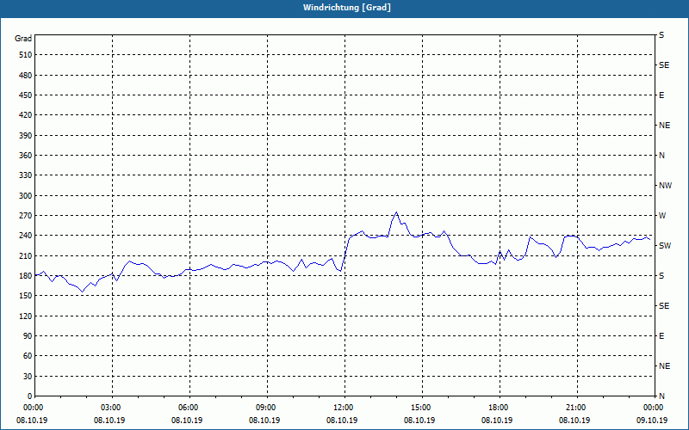Click the 330 y-axis label
The width and height of the screenshot is (689, 430).
tap(26, 175)
